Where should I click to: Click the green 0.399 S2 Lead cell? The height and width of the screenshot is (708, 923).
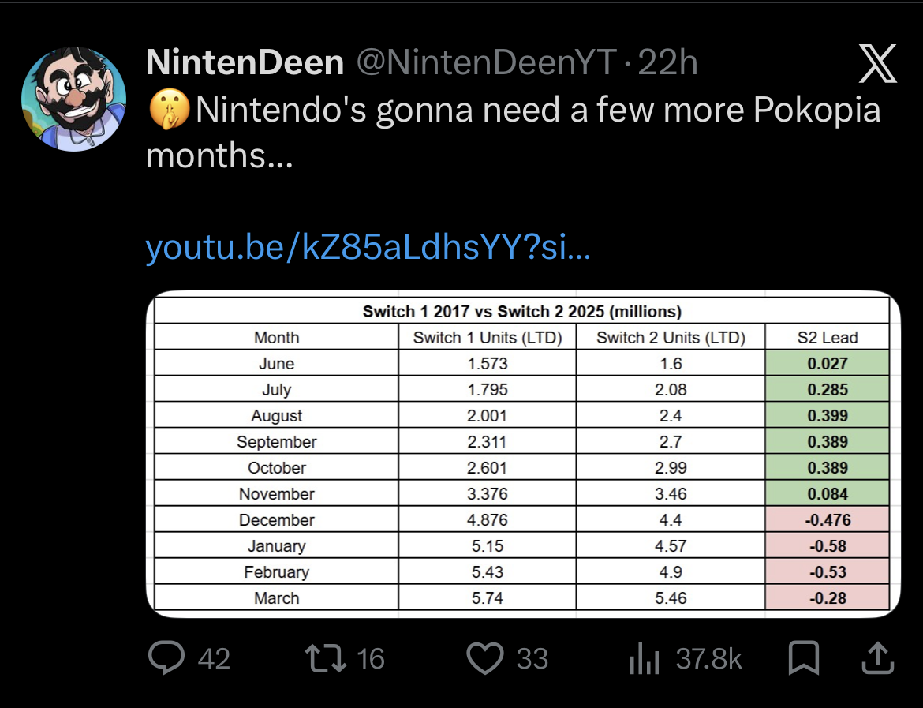[x=828, y=416]
